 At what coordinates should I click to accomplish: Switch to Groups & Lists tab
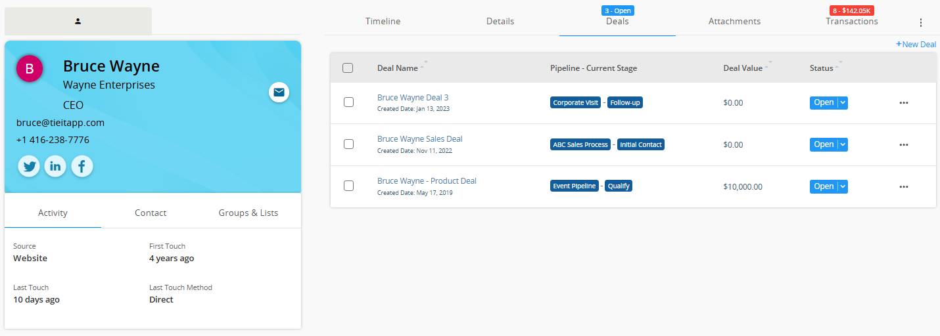[248, 213]
